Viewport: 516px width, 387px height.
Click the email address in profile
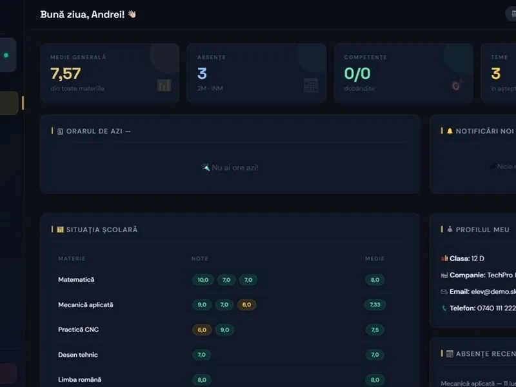(493, 292)
